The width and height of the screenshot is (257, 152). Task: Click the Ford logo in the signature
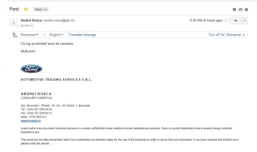coord(31,69)
